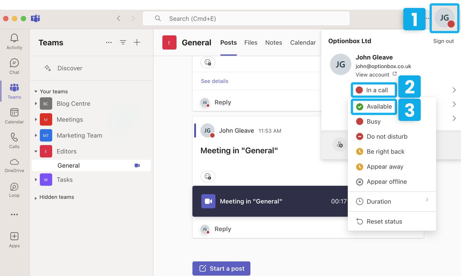Go back with the left arrow
The height and width of the screenshot is (276, 461).
[118, 19]
